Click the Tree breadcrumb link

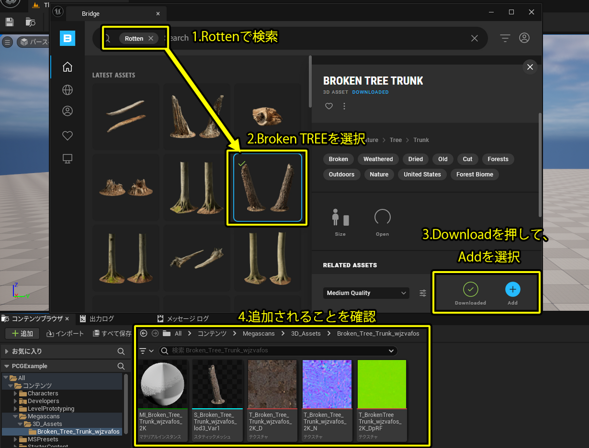tap(396, 140)
